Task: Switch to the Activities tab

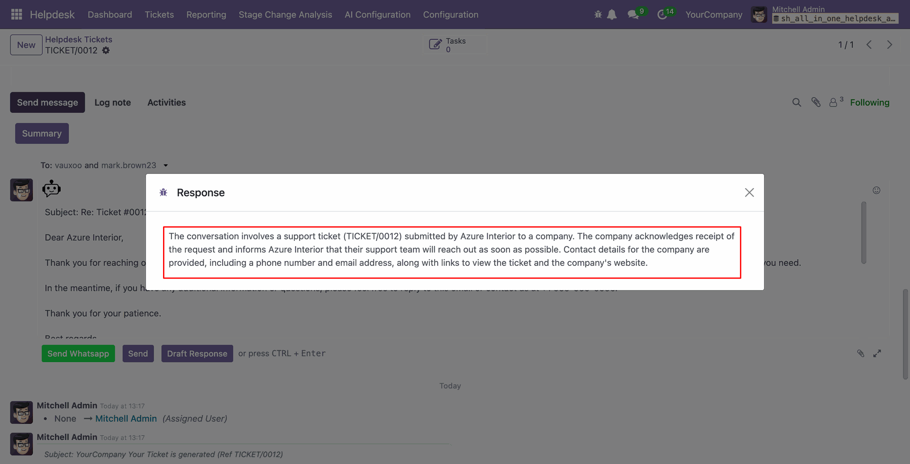Action: point(166,102)
